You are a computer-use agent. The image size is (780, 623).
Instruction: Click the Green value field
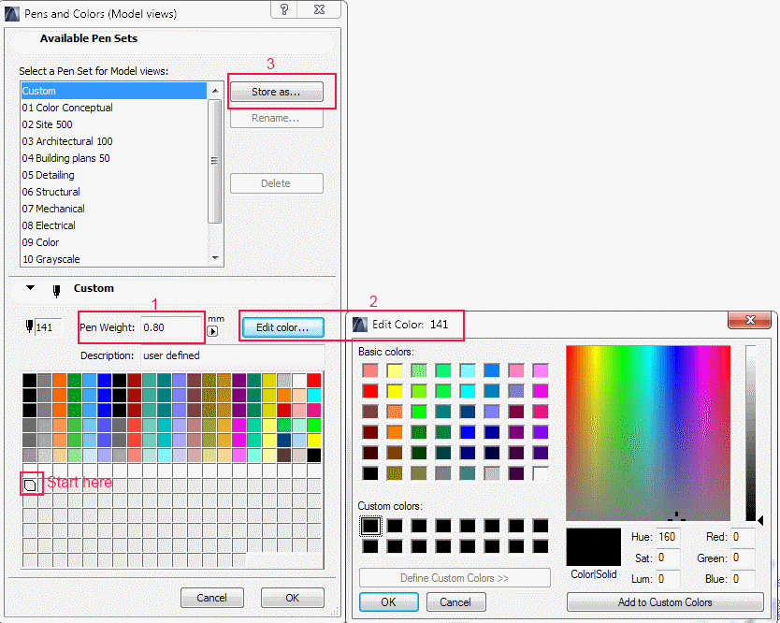point(743,558)
